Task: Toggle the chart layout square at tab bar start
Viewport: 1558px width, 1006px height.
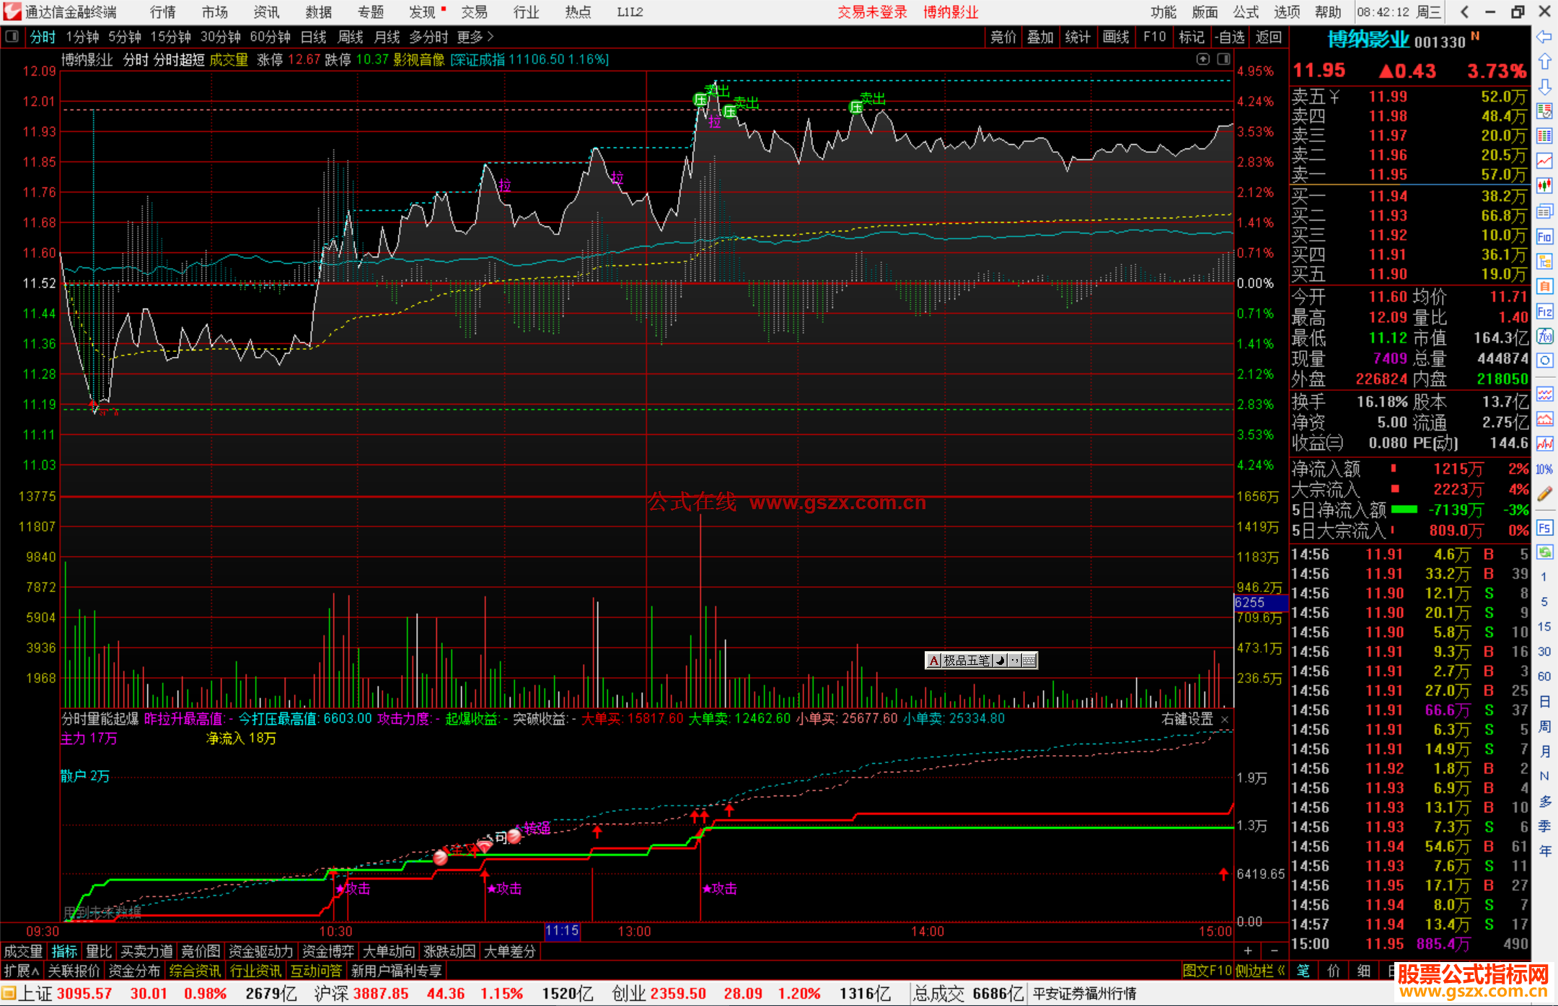Action: [12, 37]
